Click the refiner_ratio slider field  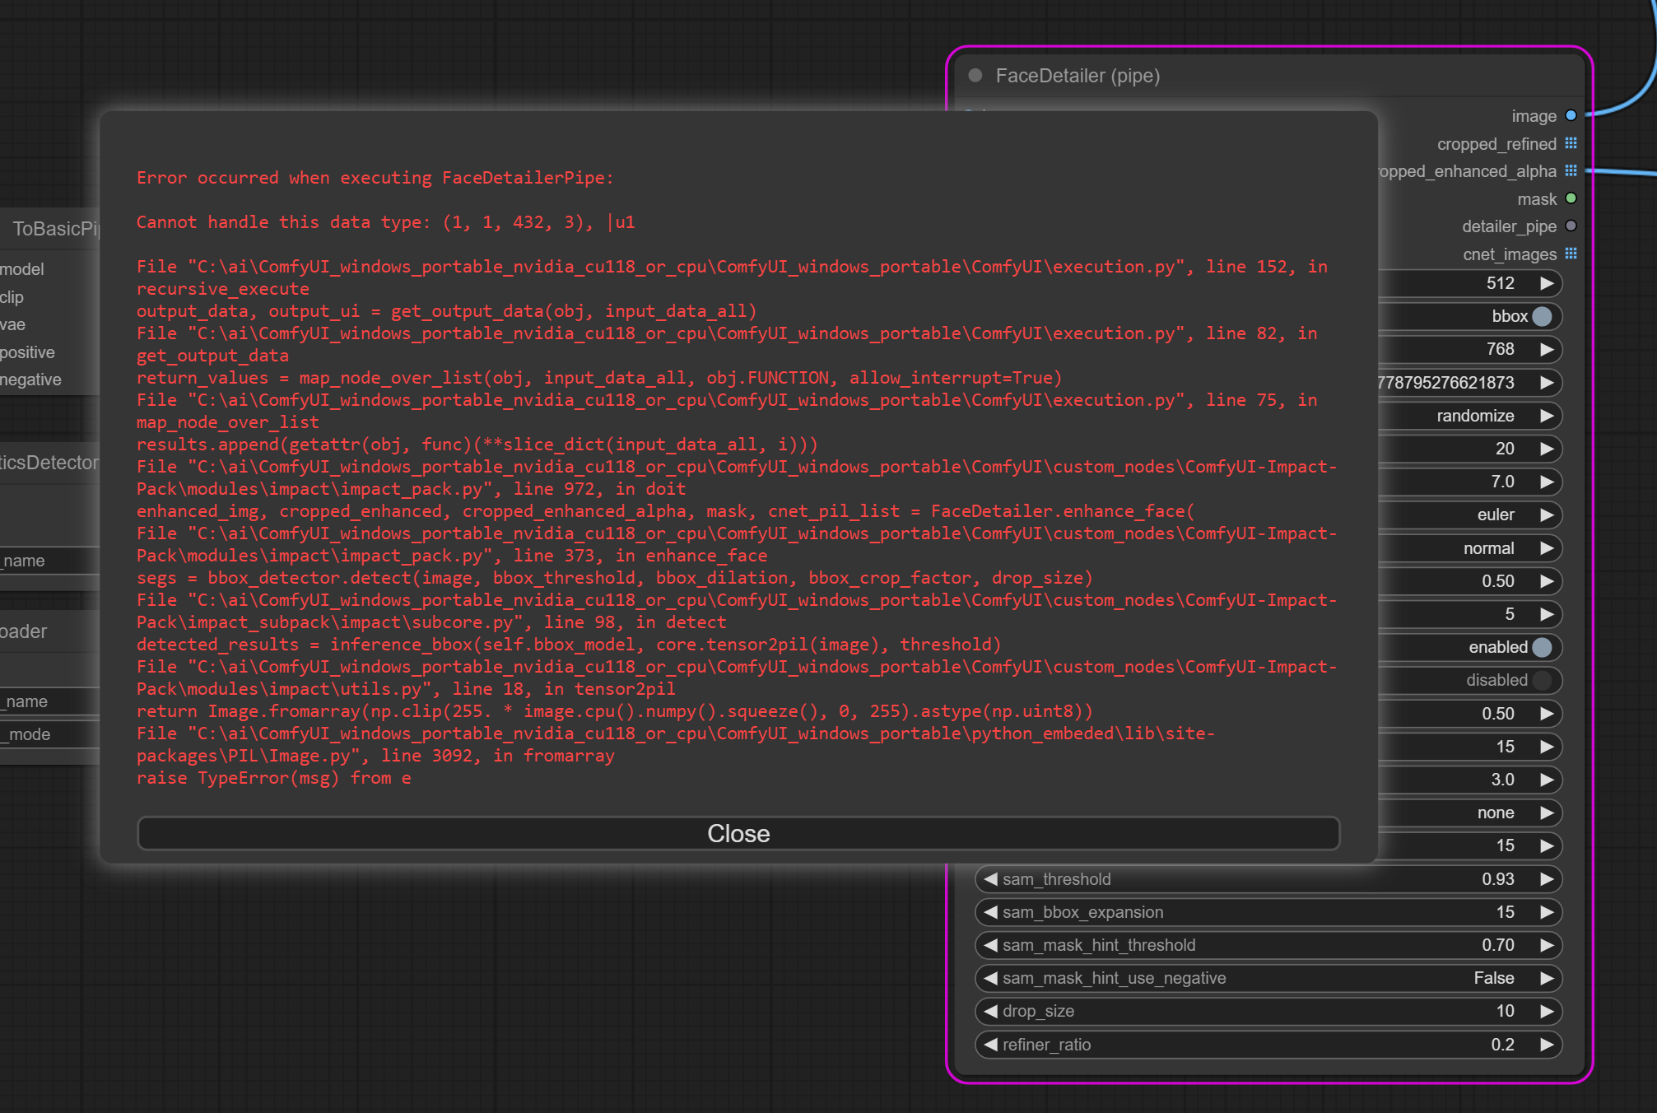(1268, 1045)
